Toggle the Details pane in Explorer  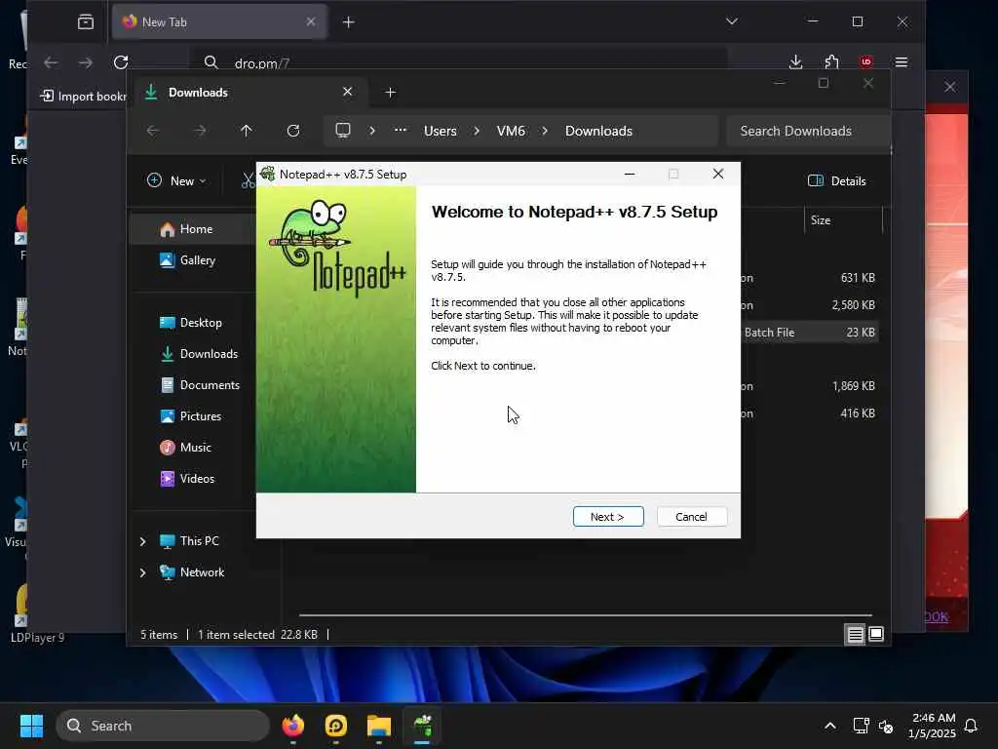(x=837, y=180)
